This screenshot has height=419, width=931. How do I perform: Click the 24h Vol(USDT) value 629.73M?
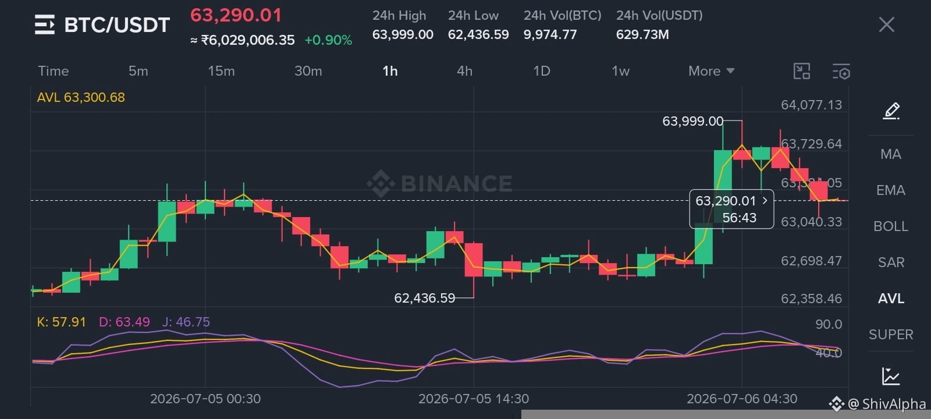tap(642, 35)
